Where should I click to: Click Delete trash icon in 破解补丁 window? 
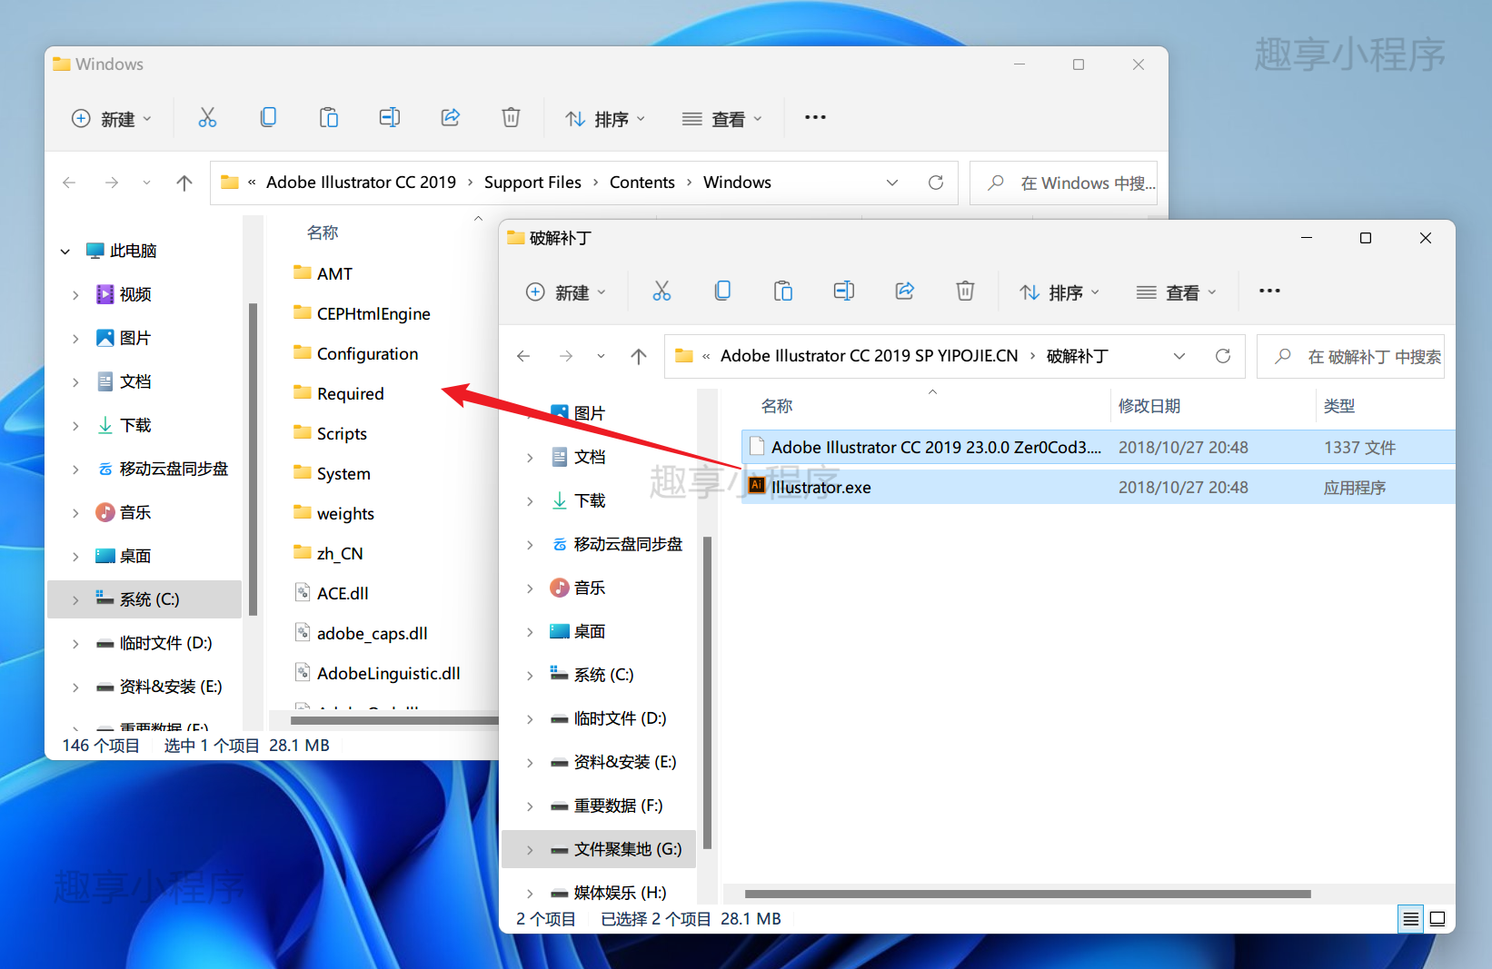click(965, 291)
